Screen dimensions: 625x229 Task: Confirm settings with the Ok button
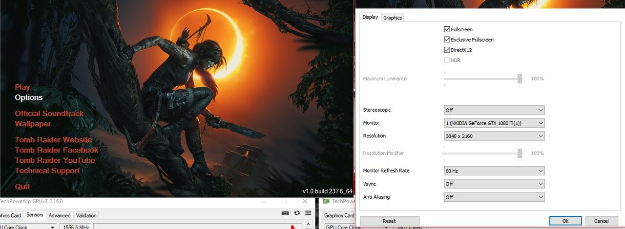pos(565,221)
